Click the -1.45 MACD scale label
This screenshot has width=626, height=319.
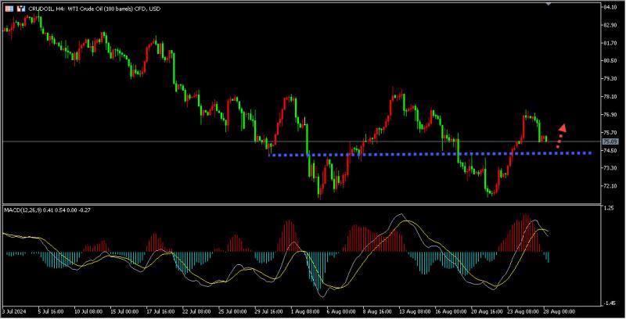pyautogui.click(x=609, y=303)
